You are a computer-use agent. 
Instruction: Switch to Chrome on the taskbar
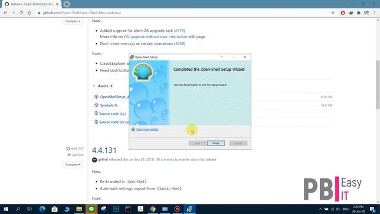pos(153,209)
